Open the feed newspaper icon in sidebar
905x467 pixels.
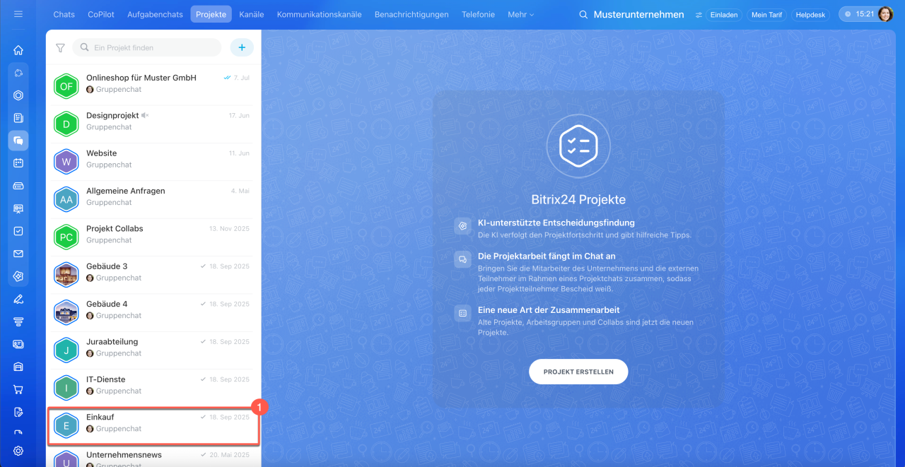pos(18,118)
